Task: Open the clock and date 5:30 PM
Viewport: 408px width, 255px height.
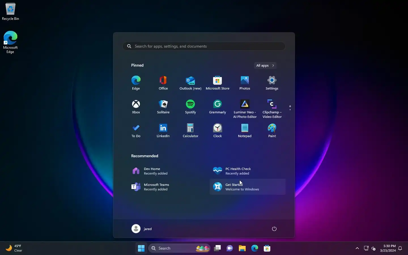Action: (388, 248)
